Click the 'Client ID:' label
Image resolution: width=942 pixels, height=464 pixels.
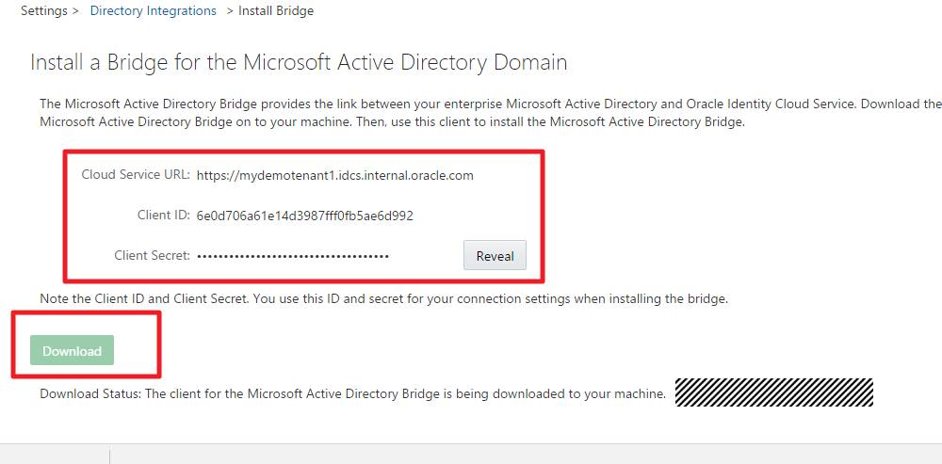[163, 216]
